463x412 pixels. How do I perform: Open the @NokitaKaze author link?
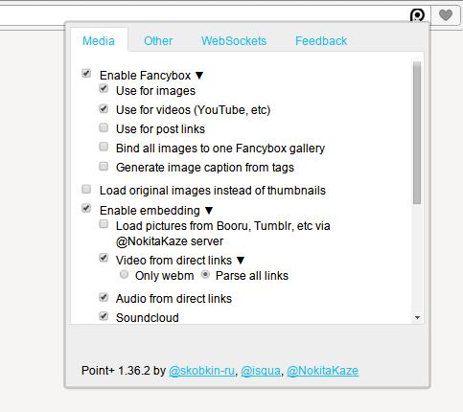coord(323,371)
